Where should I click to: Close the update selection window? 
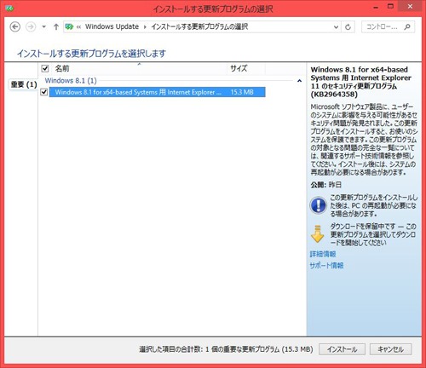tap(410, 6)
